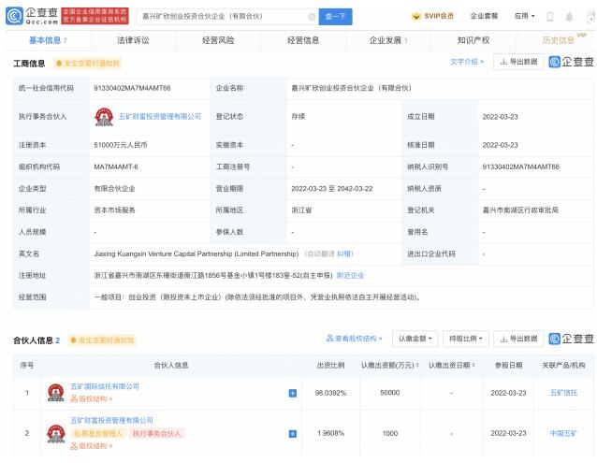Open the 文字介绍 link
597x463 pixels.
[x=467, y=62]
